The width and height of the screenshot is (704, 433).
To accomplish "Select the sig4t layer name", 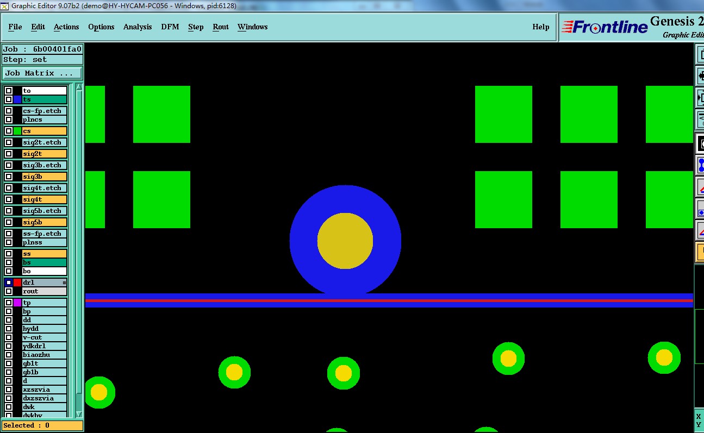I will [45, 199].
